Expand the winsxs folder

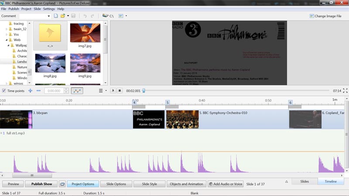click(x=7, y=83)
